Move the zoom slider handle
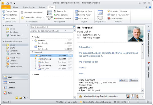 138,102
